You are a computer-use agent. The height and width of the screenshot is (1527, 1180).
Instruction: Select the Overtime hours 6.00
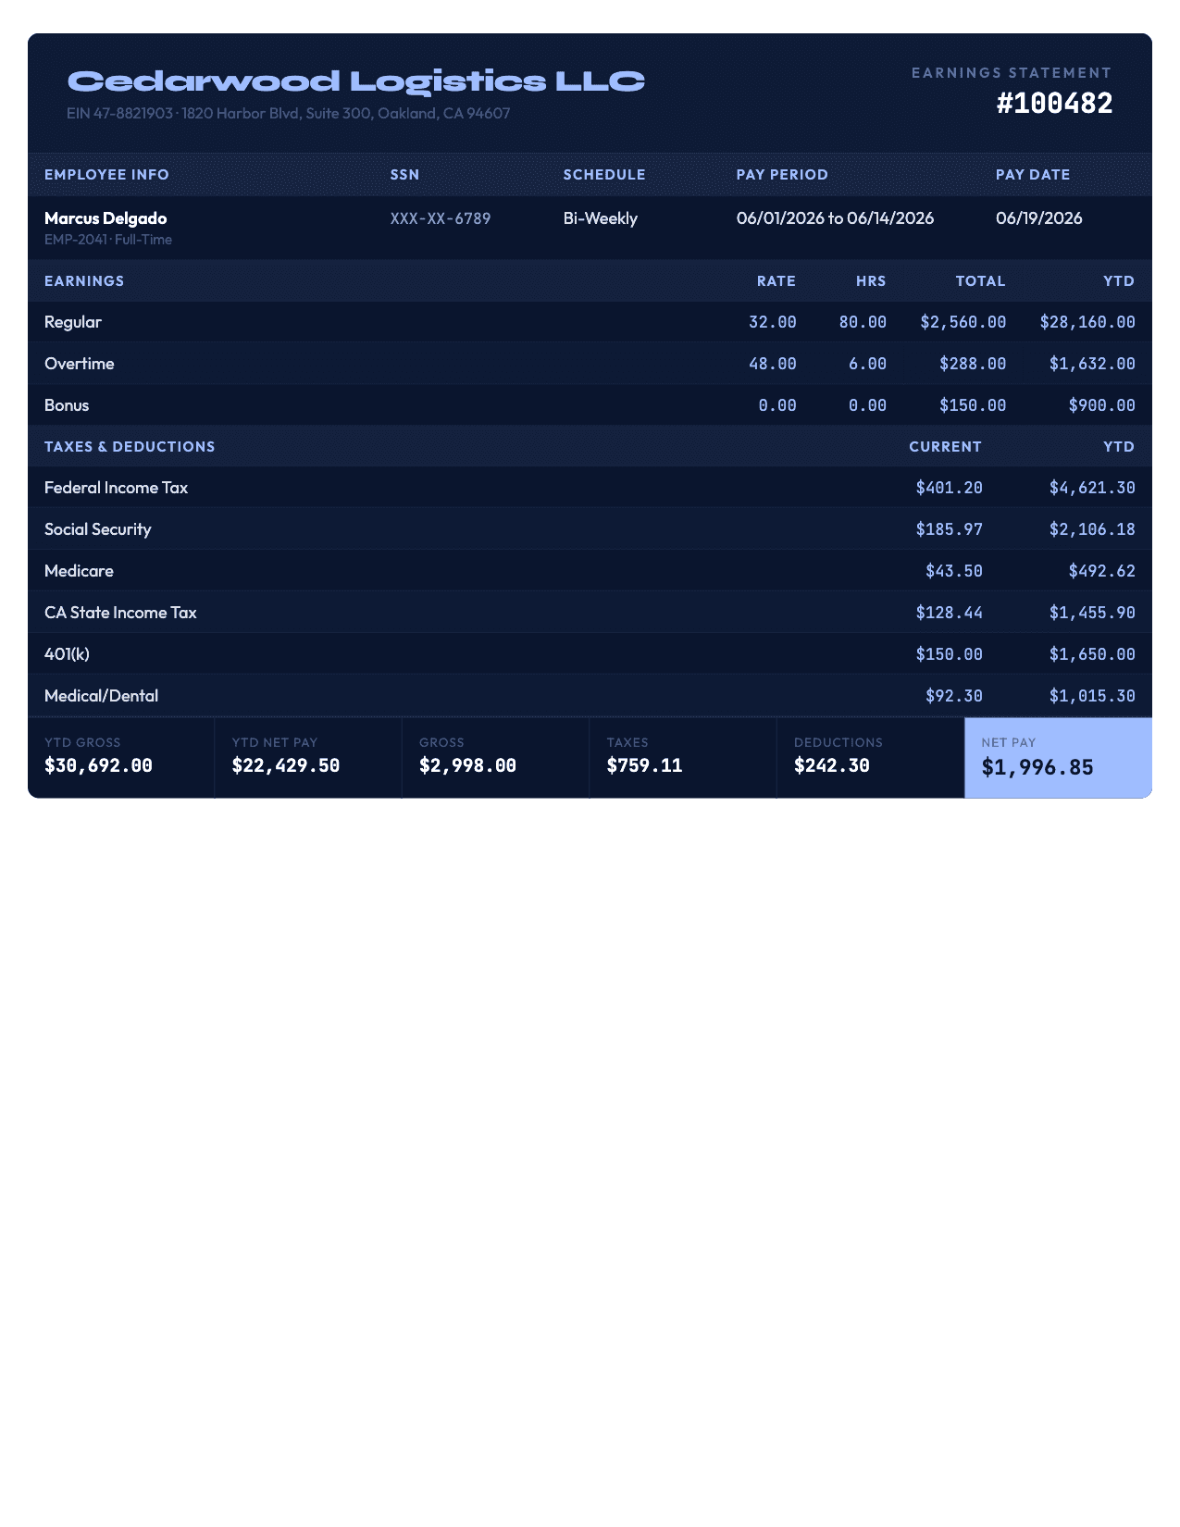pos(867,364)
